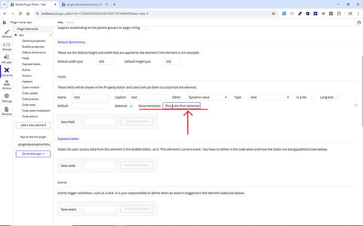Toggle the eye icon next to test element

point(16,35)
